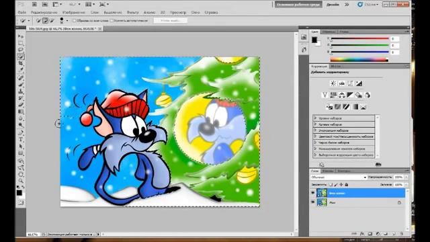The width and height of the screenshot is (430, 242).
Task: Select the Crop tool
Action: click(21, 64)
